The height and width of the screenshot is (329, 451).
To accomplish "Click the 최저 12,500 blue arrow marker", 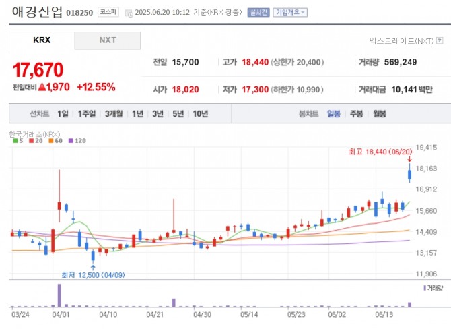I will pyautogui.click(x=92, y=266).
